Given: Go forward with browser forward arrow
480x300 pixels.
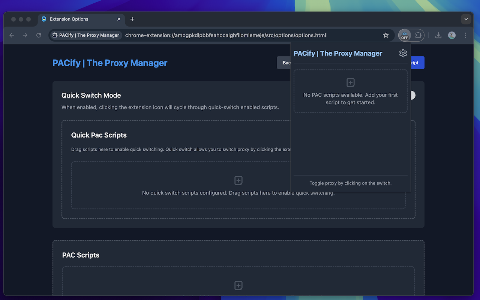Looking at the screenshot, I should (x=25, y=35).
